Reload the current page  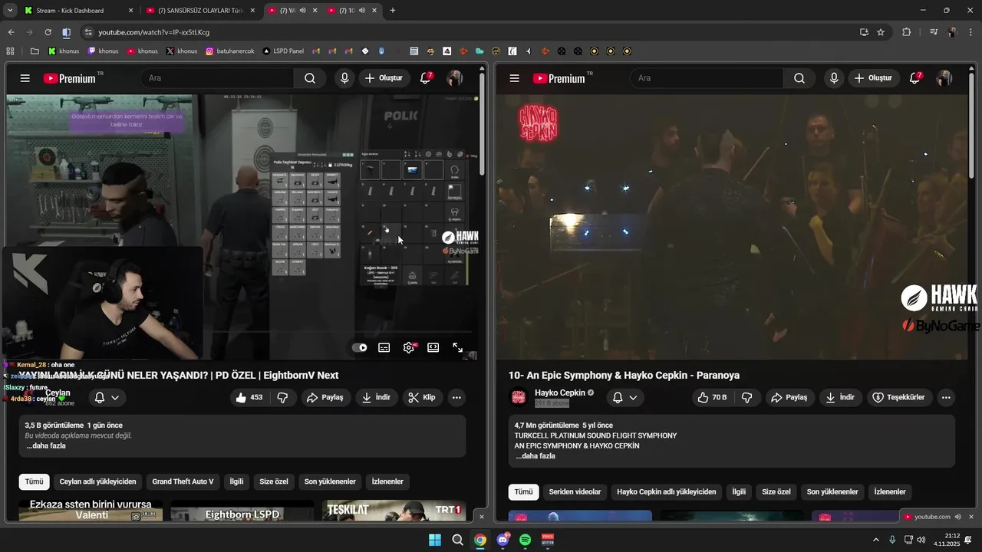pyautogui.click(x=48, y=32)
